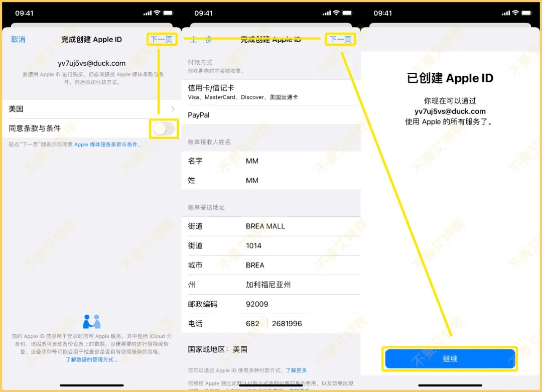Tap the Wi-Fi icon on the terms screen
The width and height of the screenshot is (542, 392).
[x=157, y=13]
